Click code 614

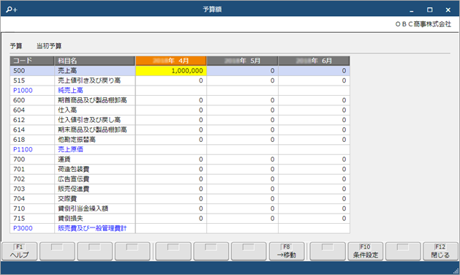point(19,129)
